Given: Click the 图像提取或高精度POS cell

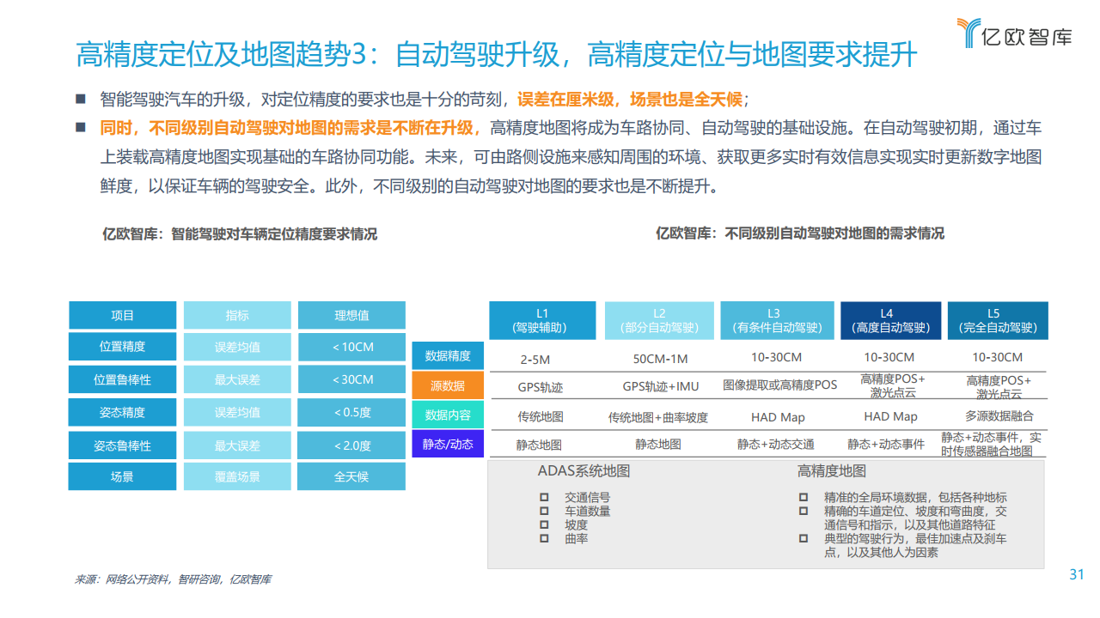Looking at the screenshot, I should point(779,385).
